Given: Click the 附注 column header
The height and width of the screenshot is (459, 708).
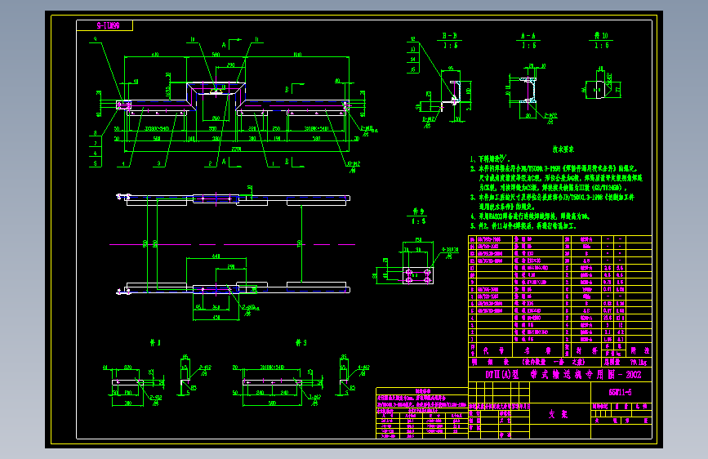Looking at the screenshot, I should click(639, 350).
